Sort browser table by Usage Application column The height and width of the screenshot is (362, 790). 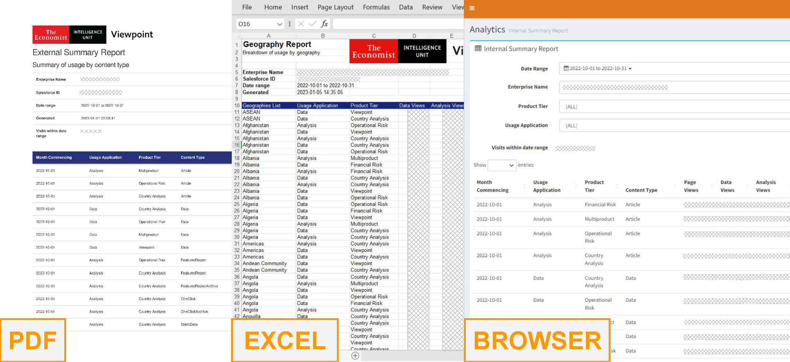click(x=555, y=186)
